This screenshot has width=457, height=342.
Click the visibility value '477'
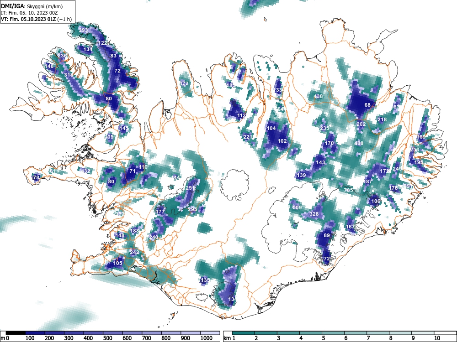tap(184, 83)
